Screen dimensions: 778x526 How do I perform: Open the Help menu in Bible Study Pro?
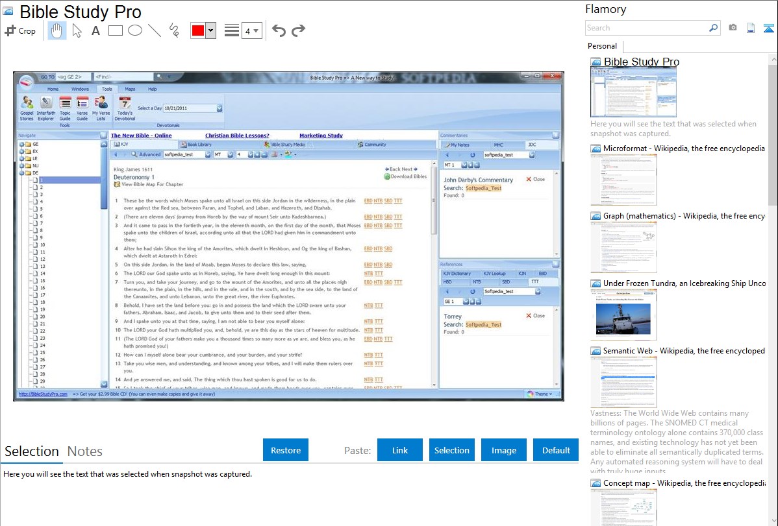coord(153,90)
